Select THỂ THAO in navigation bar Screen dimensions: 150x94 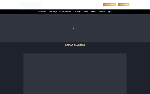click(77, 12)
